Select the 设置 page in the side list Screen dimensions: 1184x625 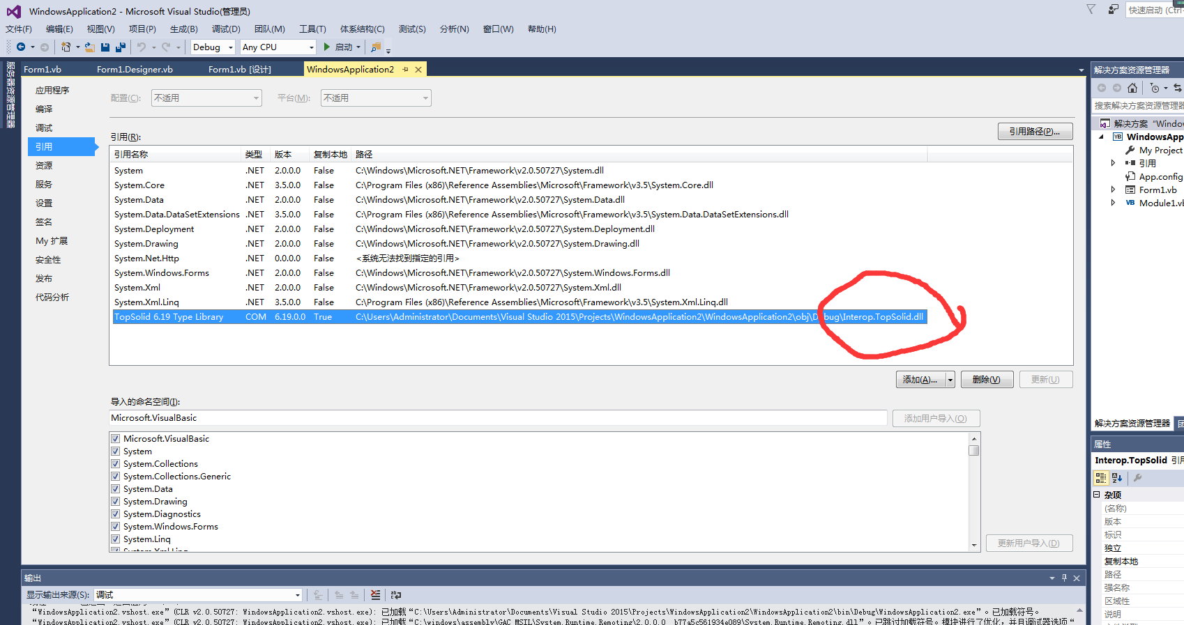pos(44,203)
